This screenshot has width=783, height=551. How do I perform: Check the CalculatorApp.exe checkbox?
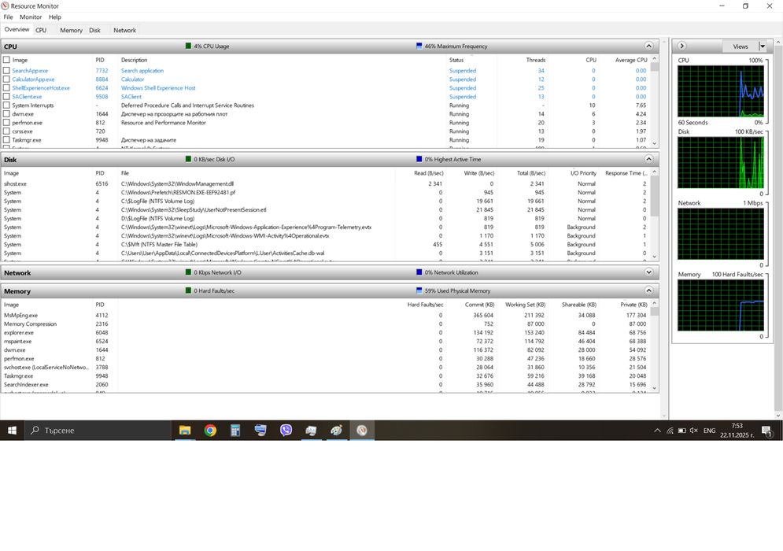(6, 80)
